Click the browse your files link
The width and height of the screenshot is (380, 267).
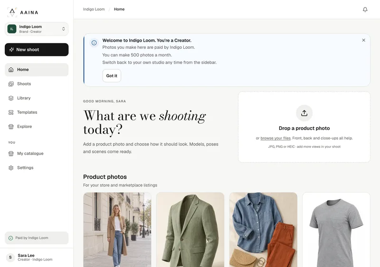tap(275, 138)
